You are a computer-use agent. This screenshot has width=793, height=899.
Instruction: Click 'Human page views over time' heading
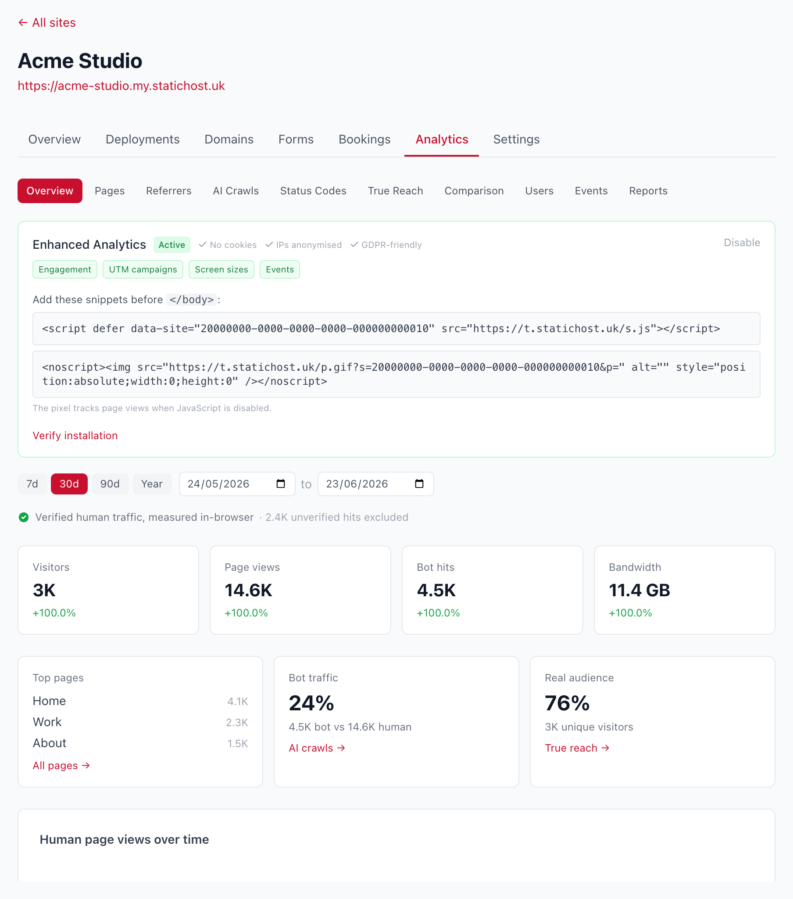(x=125, y=840)
